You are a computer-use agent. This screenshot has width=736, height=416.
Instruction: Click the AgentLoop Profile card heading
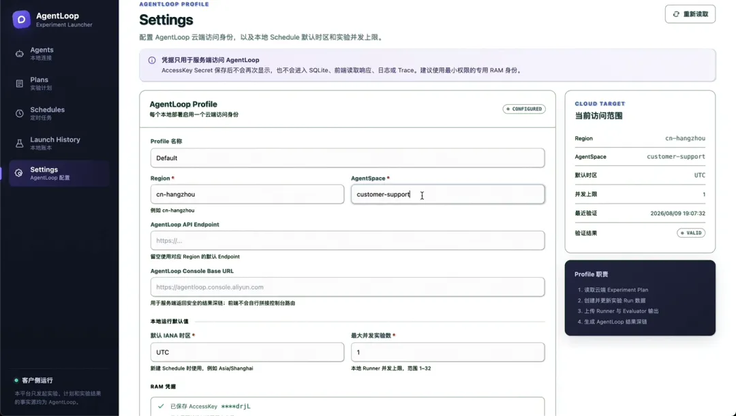(183, 104)
